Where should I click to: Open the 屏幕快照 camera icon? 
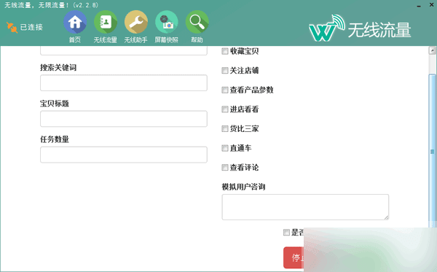point(166,22)
